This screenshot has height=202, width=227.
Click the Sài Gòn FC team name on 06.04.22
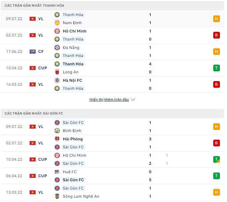[x=73, y=180]
